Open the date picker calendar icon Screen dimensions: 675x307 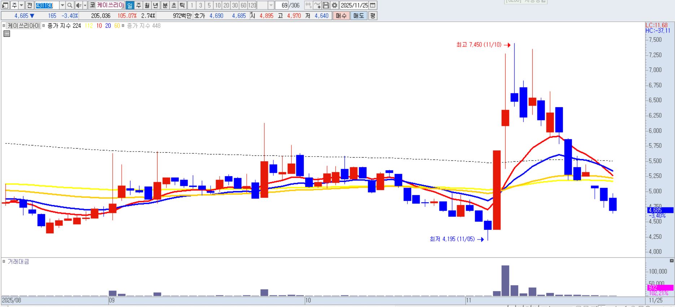coord(373,5)
